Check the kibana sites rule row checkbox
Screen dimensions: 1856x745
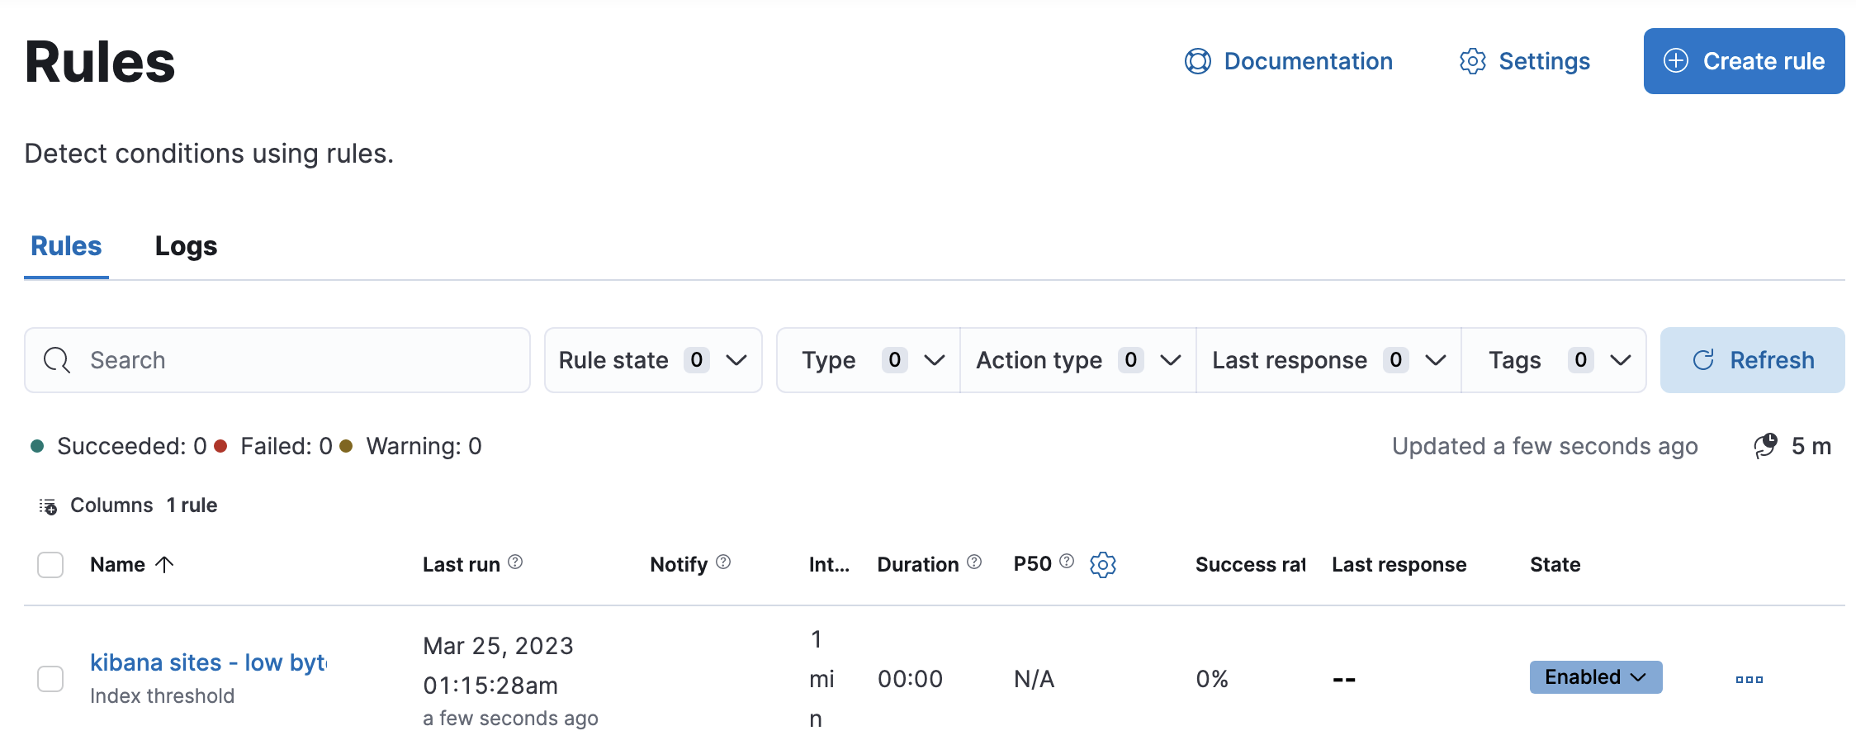pyautogui.click(x=50, y=678)
